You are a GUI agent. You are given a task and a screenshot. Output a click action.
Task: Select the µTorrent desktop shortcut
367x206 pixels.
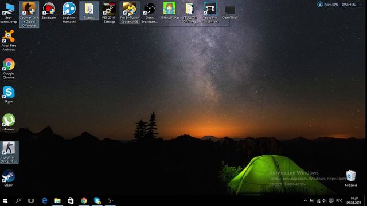[9, 122]
